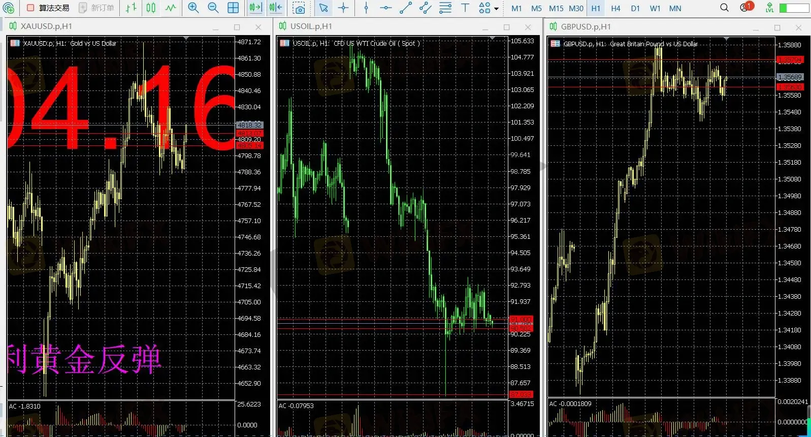Image resolution: width=811 pixels, height=437 pixels.
Task: Switch timeframe to M5
Action: coord(536,8)
